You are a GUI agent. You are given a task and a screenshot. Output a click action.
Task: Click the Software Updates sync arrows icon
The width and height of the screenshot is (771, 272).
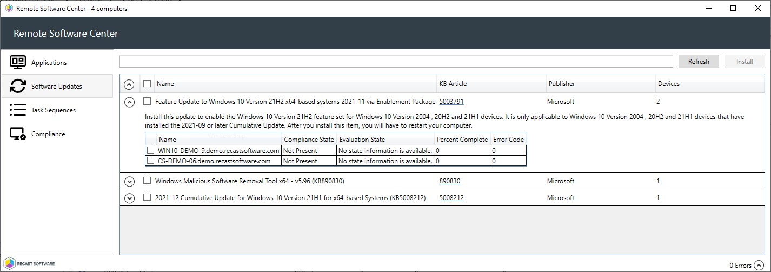click(18, 86)
